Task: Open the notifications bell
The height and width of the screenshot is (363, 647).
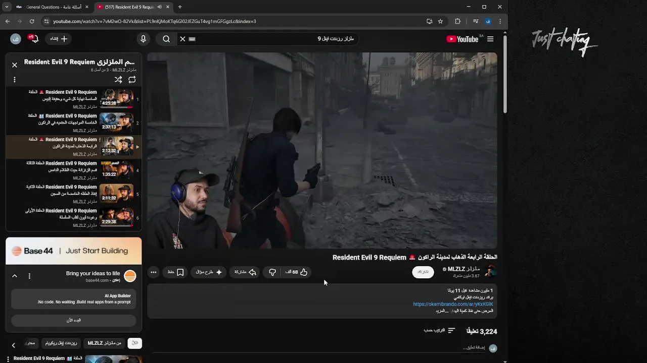Action: [x=34, y=39]
